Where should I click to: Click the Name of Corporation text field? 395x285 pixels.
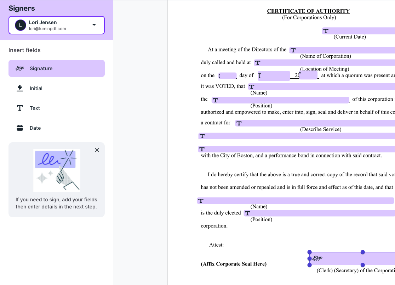click(x=342, y=50)
